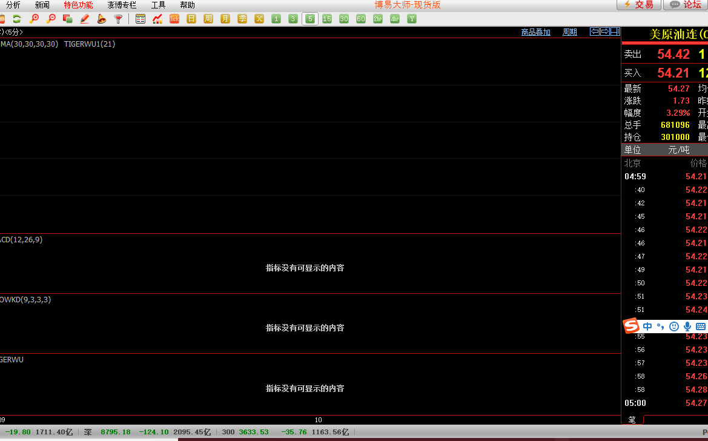Select the 2hr period button
This screenshot has height=441, width=708.
tap(378, 19)
